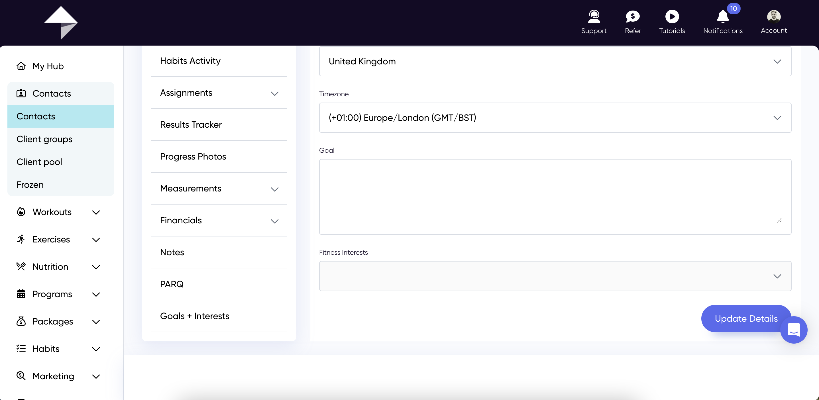Image resolution: width=819 pixels, height=400 pixels.
Task: Click the Account avatar
Action: [x=773, y=16]
